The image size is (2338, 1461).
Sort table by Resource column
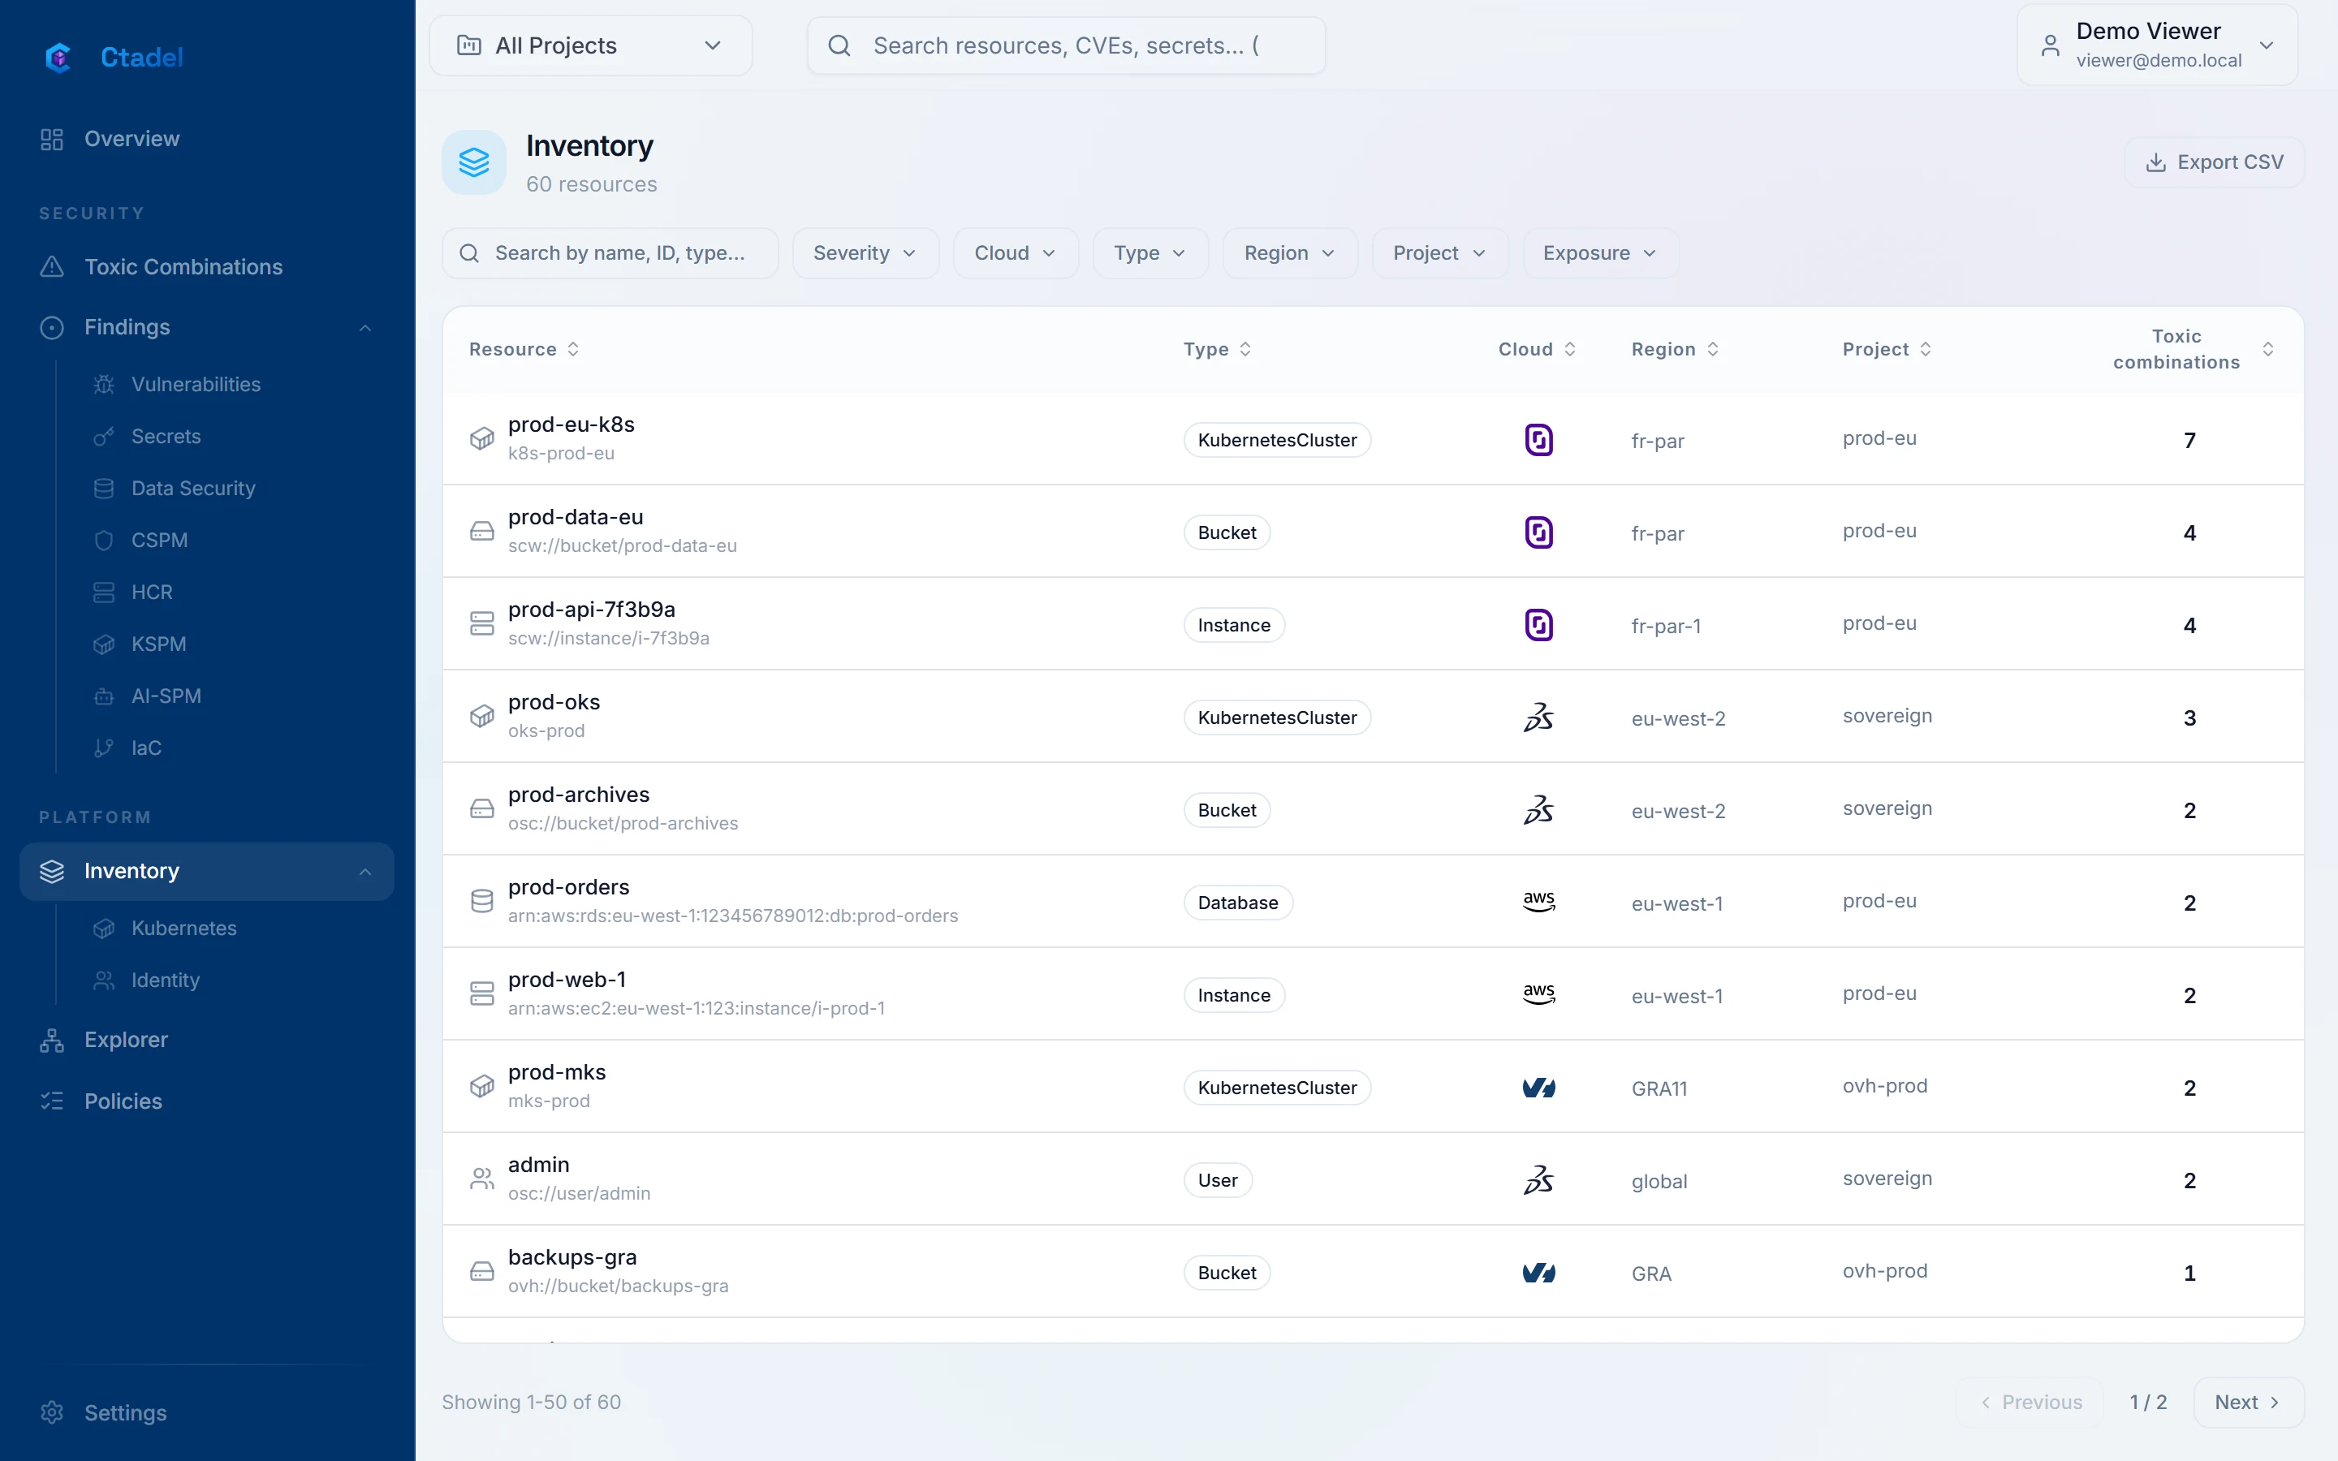pos(524,349)
